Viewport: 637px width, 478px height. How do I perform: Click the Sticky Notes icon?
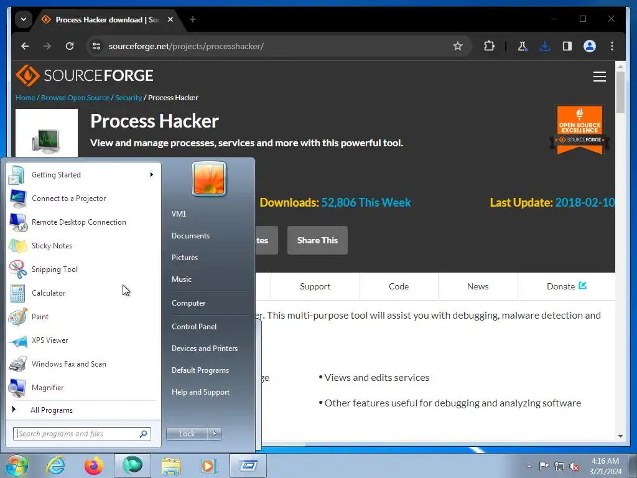[x=18, y=245]
